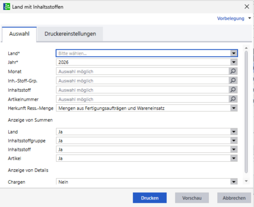254x207 pixels.
Task: Click the Chargen label
Action: click(17, 182)
